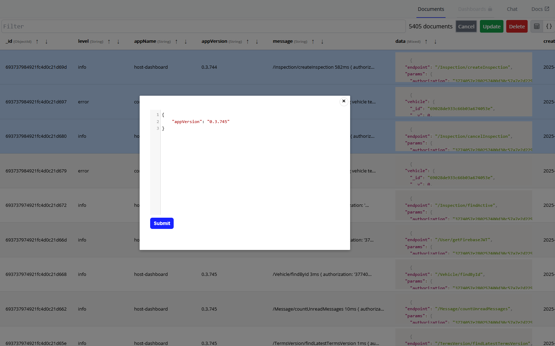Screen dimensions: 555x346
Task: Sort _id column descending
Action: (46, 41)
